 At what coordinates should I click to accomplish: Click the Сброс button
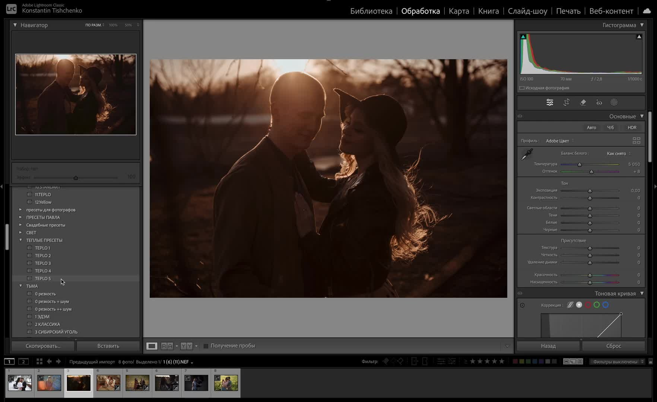coord(613,346)
